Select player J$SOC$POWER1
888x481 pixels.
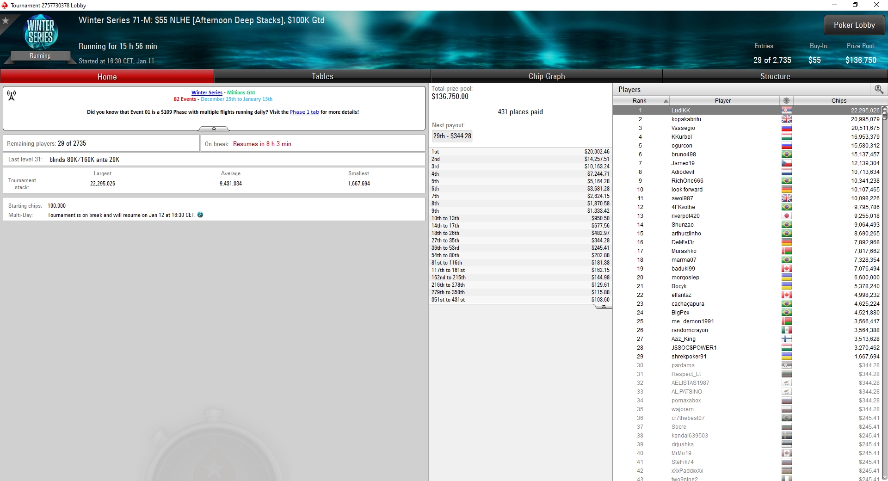pos(747,348)
